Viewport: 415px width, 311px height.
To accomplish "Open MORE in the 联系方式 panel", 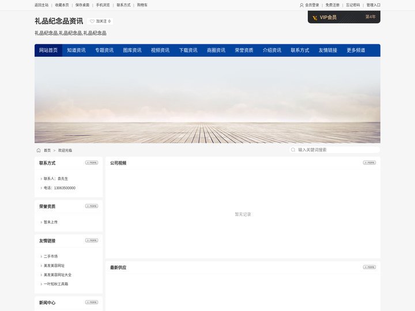I will (92, 162).
